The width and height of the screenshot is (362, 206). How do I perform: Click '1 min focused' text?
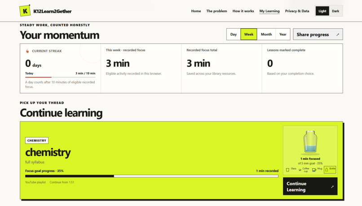(x=310, y=159)
